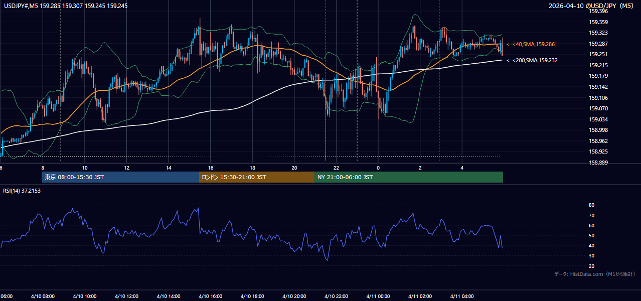
Task: Click the 159.215 price axis label
Action: [x=598, y=65]
